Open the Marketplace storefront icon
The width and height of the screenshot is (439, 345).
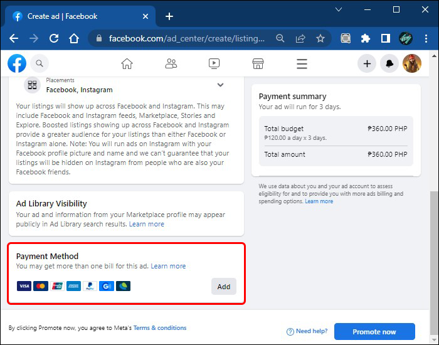(258, 63)
